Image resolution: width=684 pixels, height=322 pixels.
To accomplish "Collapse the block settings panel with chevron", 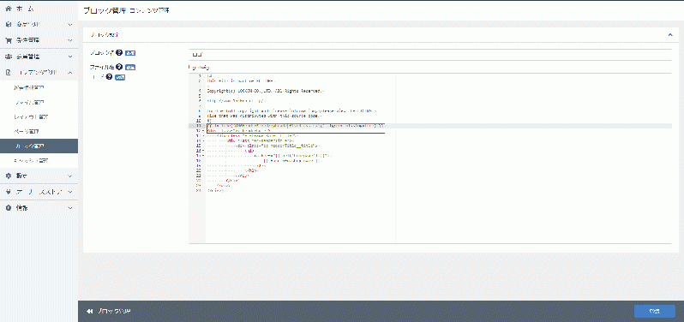I will pyautogui.click(x=670, y=34).
